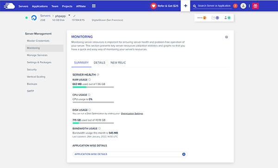Refresh Server Health icon

98,75
